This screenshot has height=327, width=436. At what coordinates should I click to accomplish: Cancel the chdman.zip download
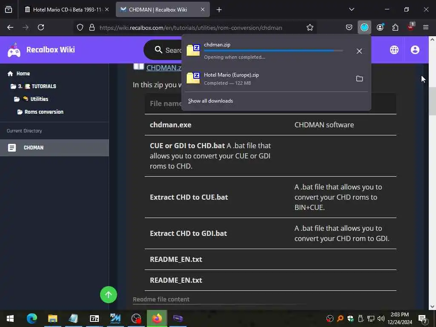[359, 51]
